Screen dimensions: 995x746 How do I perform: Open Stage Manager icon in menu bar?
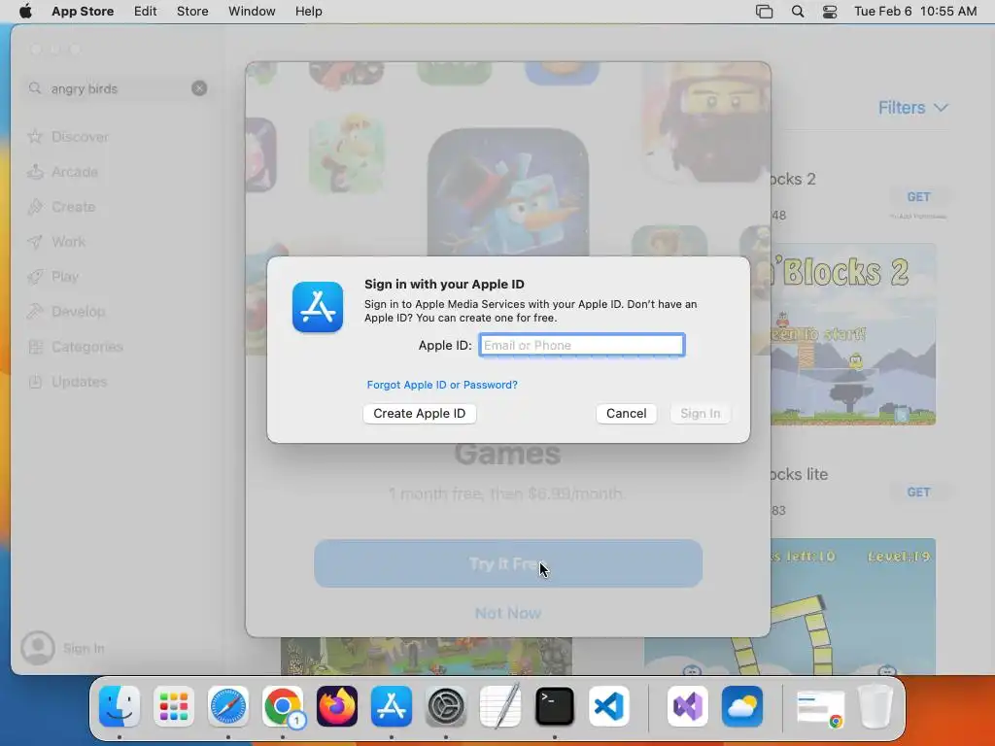pyautogui.click(x=764, y=12)
